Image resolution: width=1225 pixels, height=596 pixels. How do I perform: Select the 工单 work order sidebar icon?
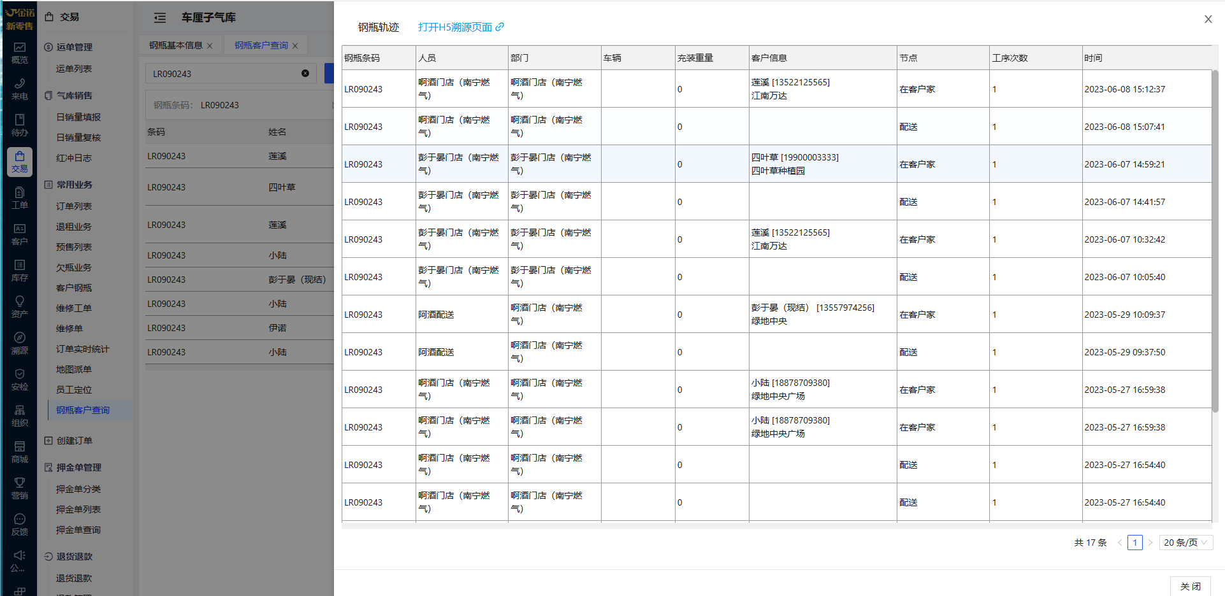pos(20,198)
